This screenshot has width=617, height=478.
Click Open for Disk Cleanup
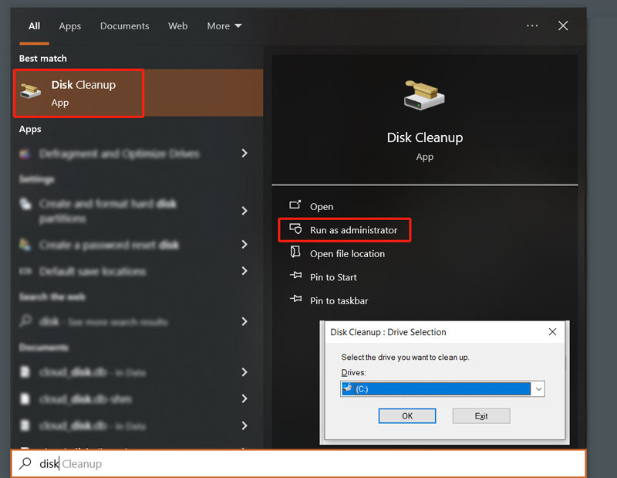point(321,206)
